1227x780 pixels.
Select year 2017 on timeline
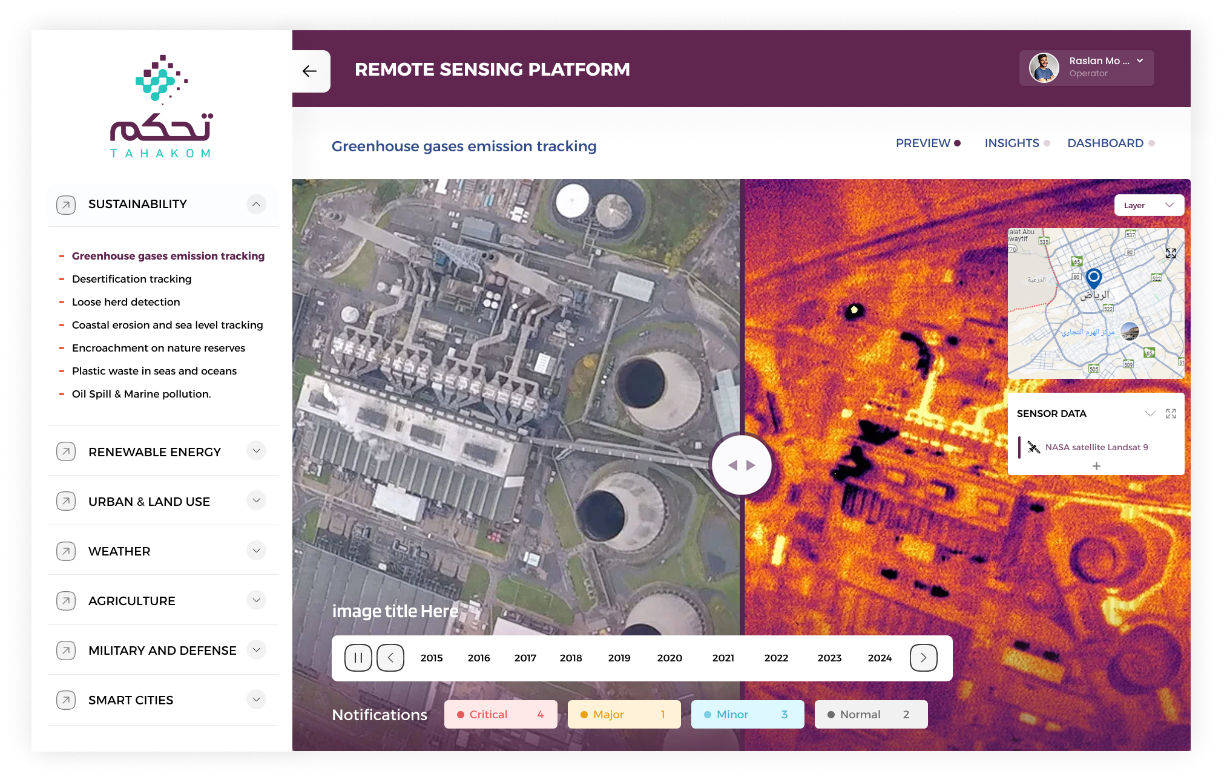525,658
